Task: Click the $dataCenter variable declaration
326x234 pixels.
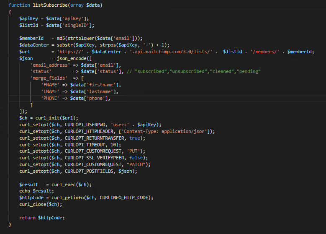Action: (x=34, y=45)
